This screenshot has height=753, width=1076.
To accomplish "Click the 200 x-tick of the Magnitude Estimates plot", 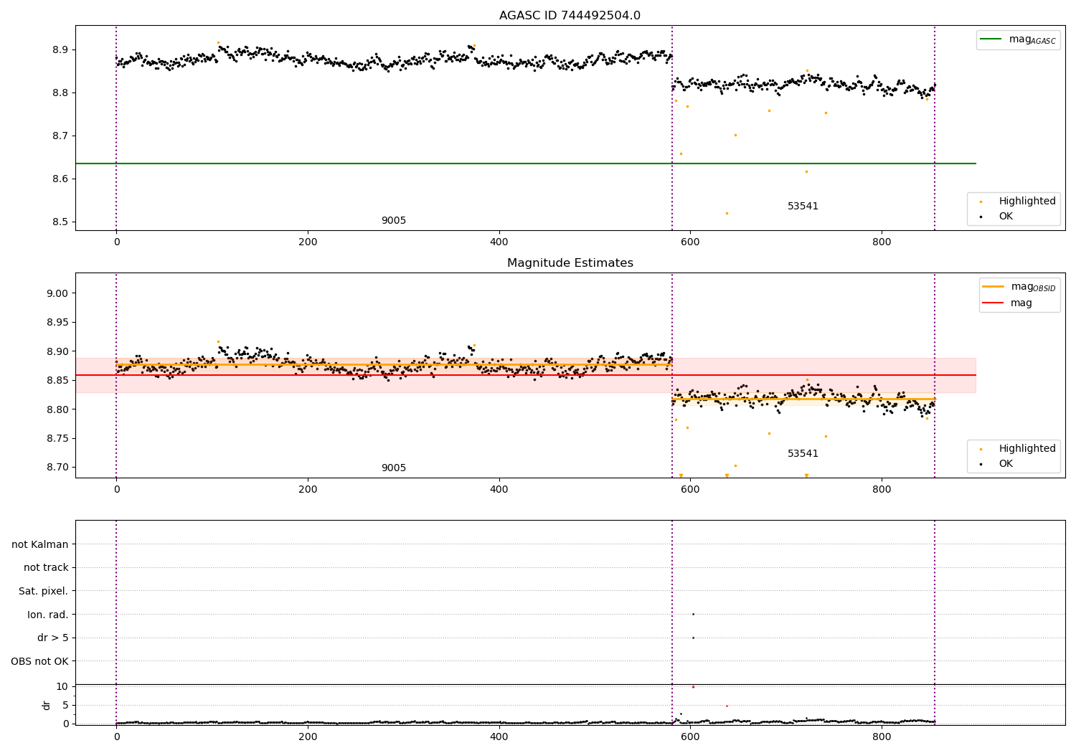I will [307, 490].
